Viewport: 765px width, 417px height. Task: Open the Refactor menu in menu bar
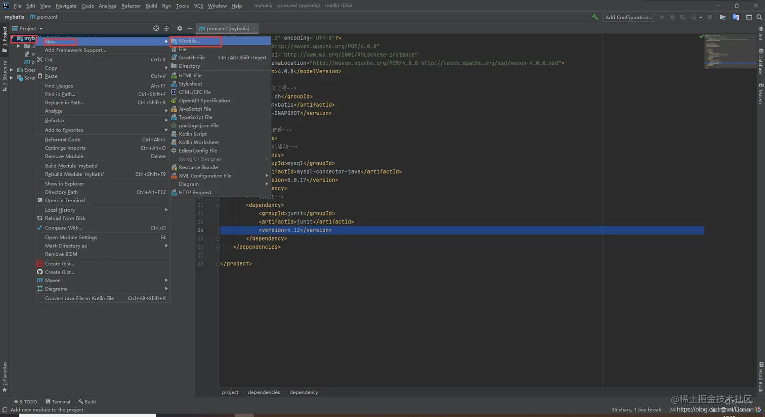click(x=131, y=6)
